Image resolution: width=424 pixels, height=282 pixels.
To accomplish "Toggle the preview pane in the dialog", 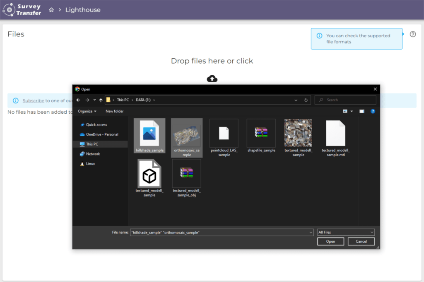I will pyautogui.click(x=361, y=111).
